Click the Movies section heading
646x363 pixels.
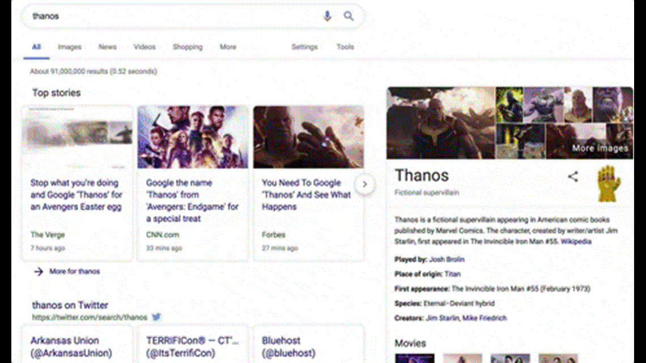click(x=410, y=343)
